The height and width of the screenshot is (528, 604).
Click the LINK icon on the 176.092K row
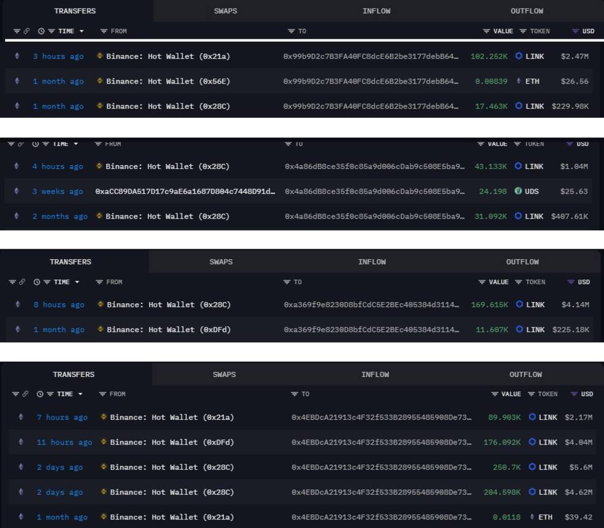pyautogui.click(x=532, y=441)
